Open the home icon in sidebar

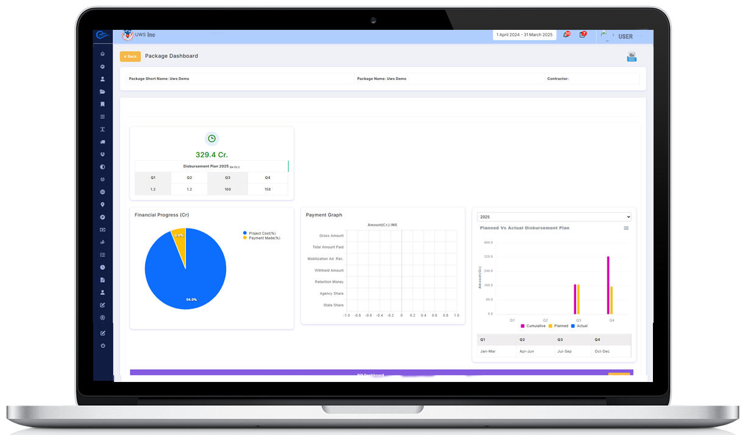(x=102, y=54)
